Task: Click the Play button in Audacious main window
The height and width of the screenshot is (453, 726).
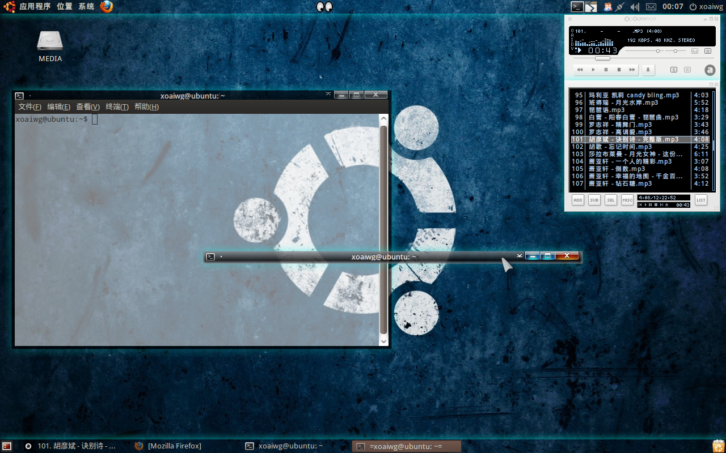Action: pyautogui.click(x=593, y=70)
